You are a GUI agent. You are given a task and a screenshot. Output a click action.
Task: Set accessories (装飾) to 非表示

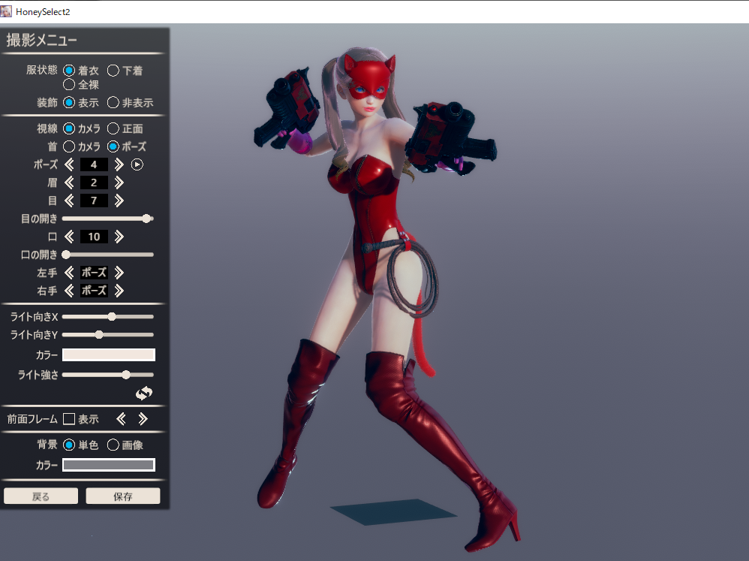[113, 102]
